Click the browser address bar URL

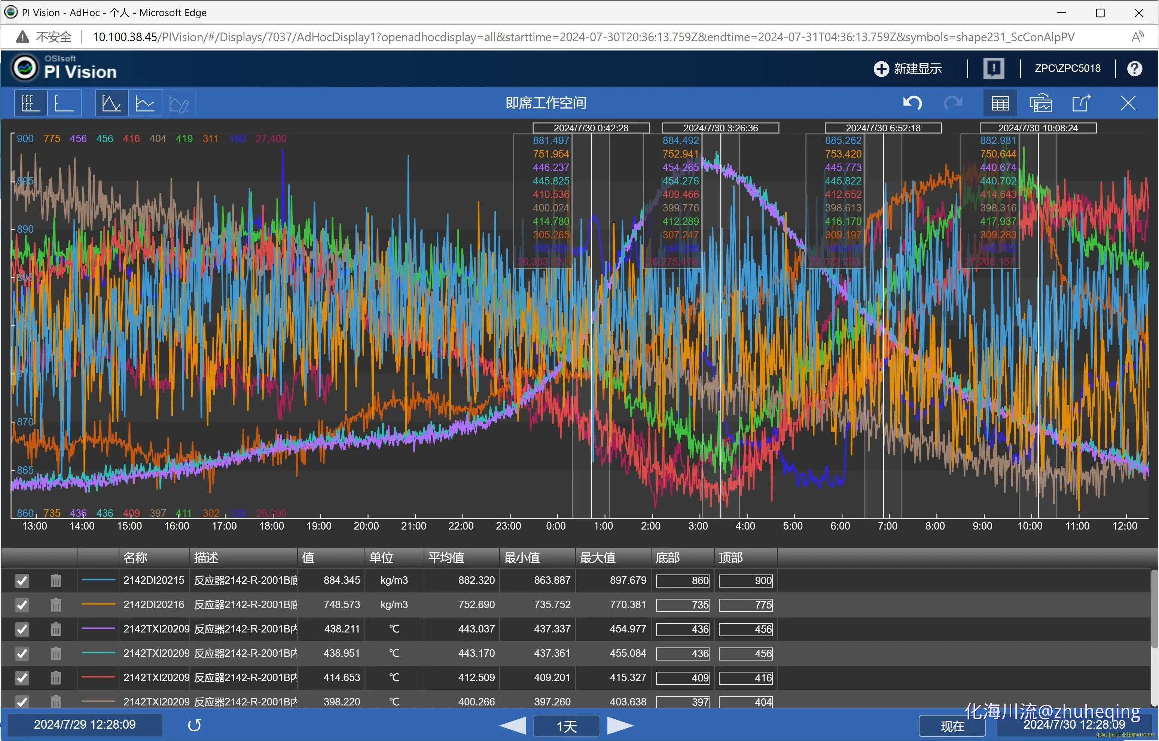[583, 37]
